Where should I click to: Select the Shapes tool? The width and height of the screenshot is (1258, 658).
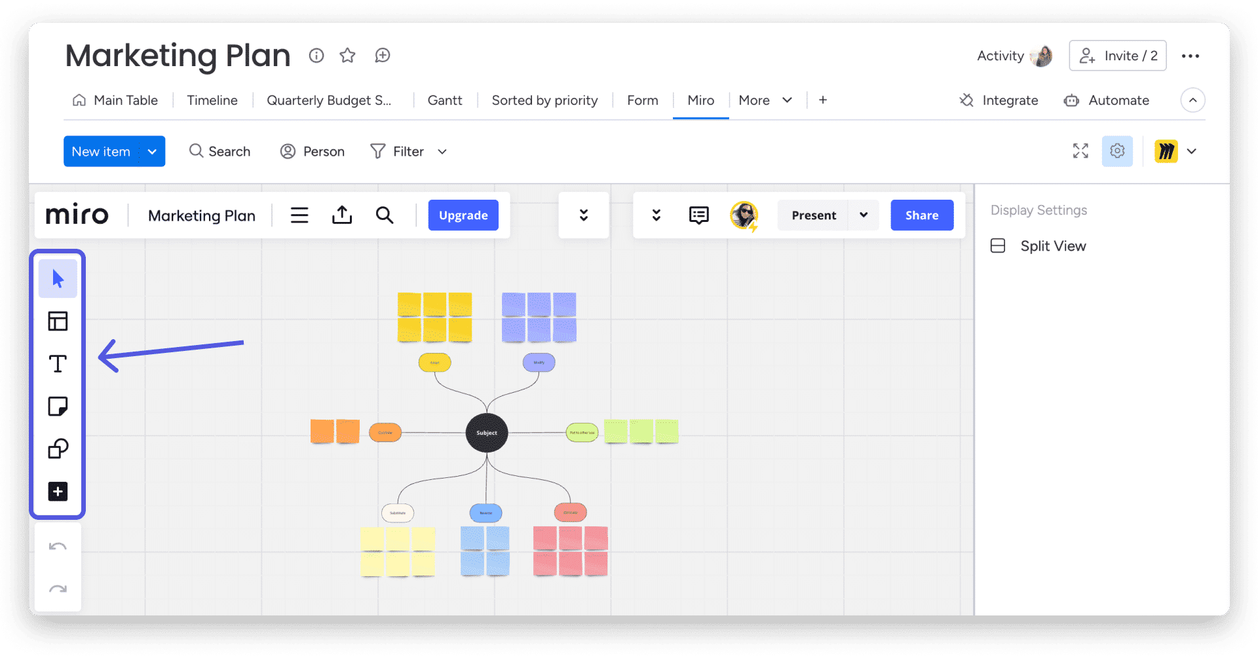click(58, 449)
